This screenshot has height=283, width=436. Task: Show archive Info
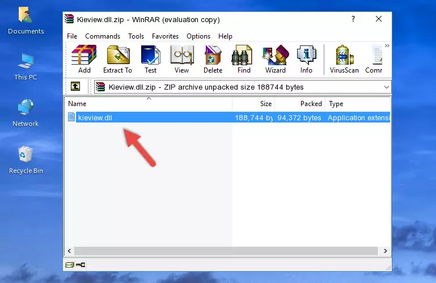pos(306,60)
